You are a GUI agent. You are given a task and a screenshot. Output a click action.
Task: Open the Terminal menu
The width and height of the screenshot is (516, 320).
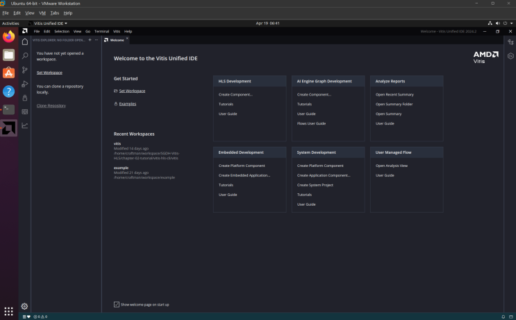tap(101, 31)
